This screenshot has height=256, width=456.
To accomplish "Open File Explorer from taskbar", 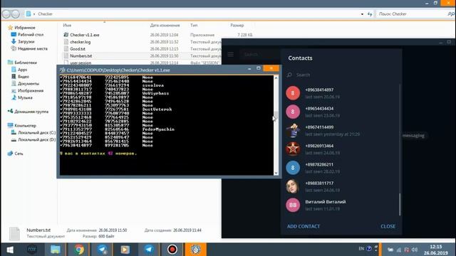I will (56, 250).
